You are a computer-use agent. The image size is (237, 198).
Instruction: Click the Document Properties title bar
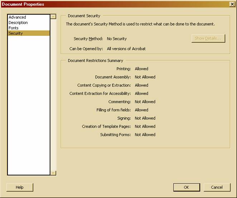pos(107,4)
